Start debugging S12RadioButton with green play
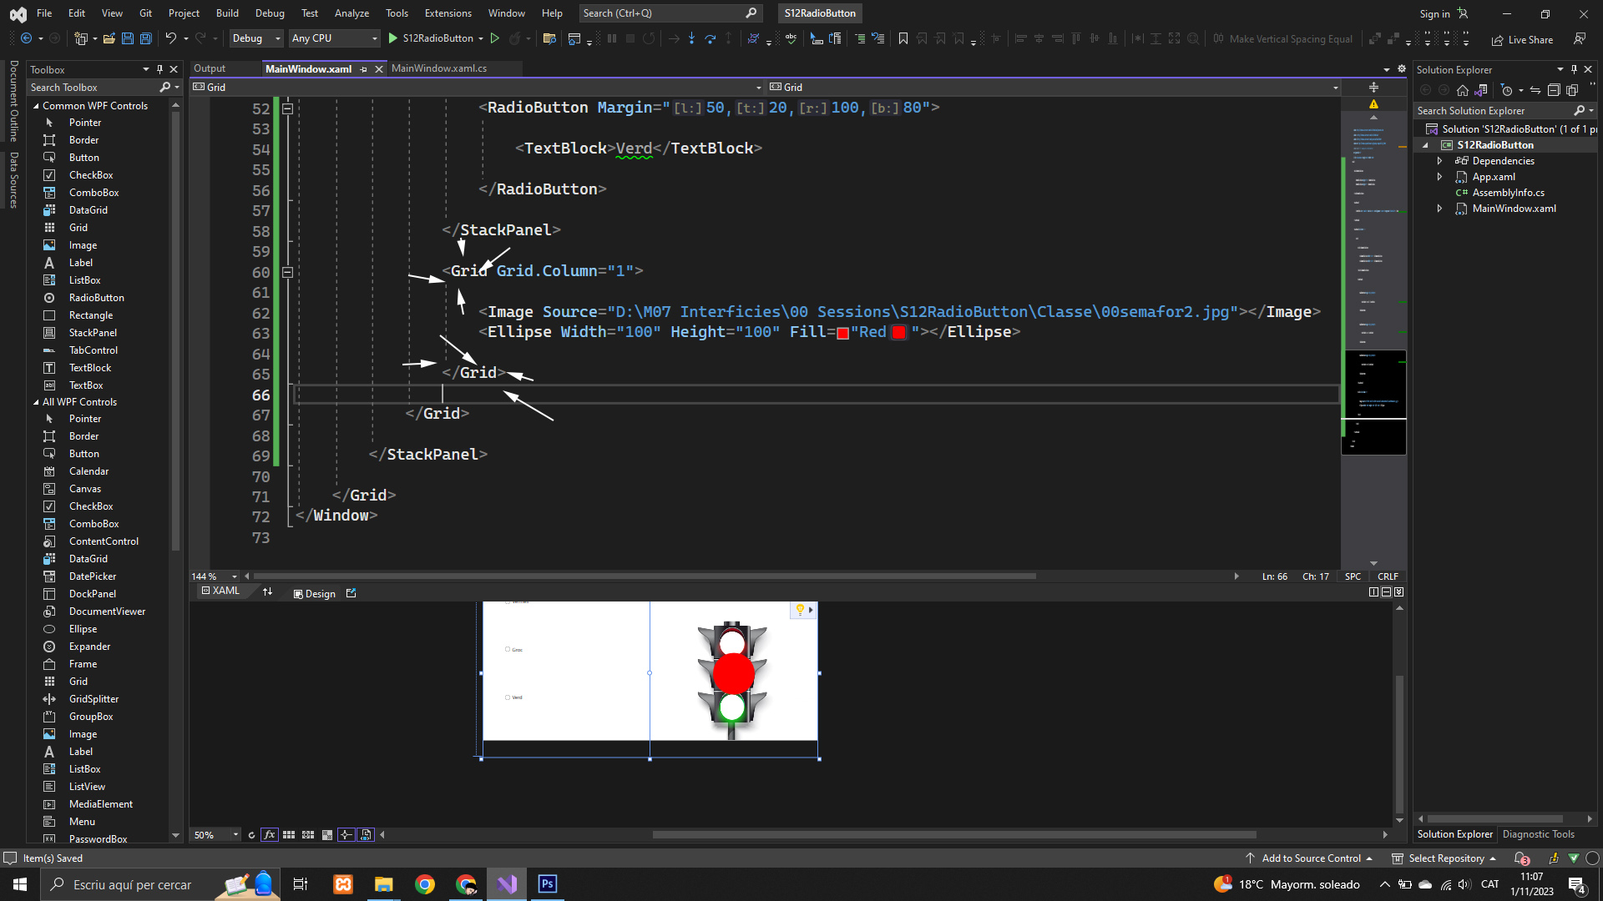1603x901 pixels. (x=393, y=38)
